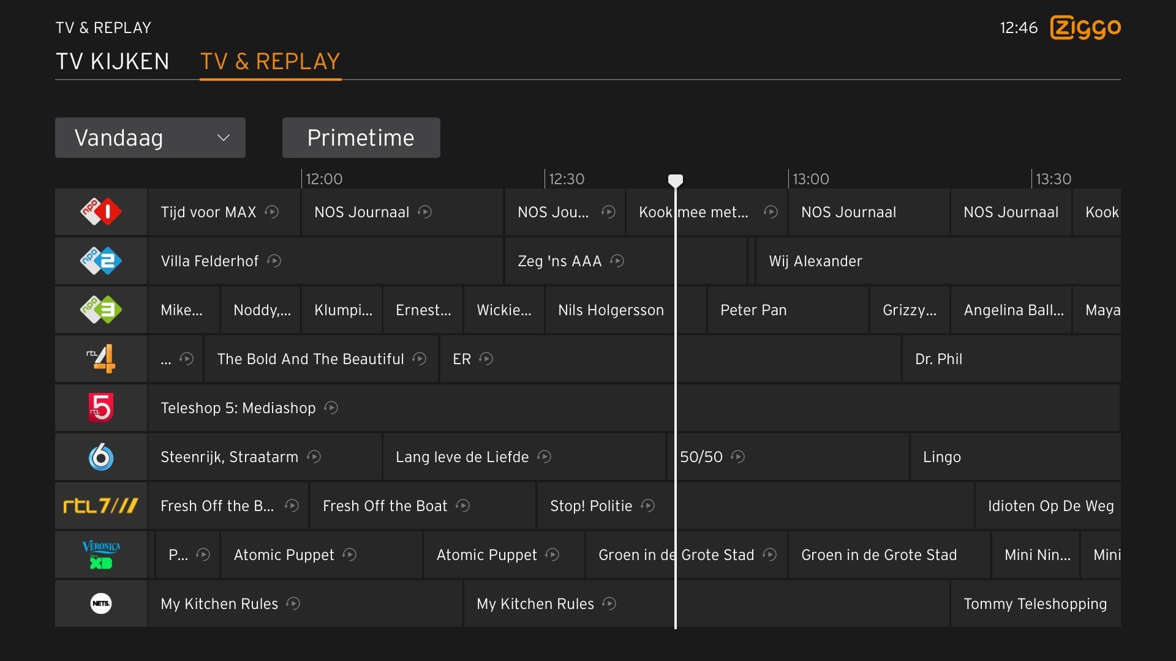The width and height of the screenshot is (1176, 661).
Task: Click the current time indicator marker
Action: [x=676, y=180]
